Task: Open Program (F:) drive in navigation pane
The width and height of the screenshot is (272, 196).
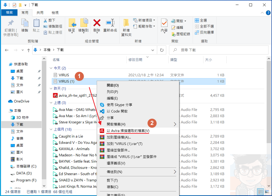Action: click(23, 180)
